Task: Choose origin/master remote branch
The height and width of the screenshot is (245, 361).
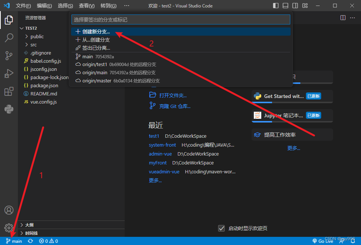Action: click(x=181, y=81)
